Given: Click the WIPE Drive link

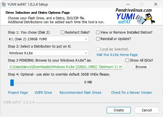Looking at the screenshot, I should 43,92.
